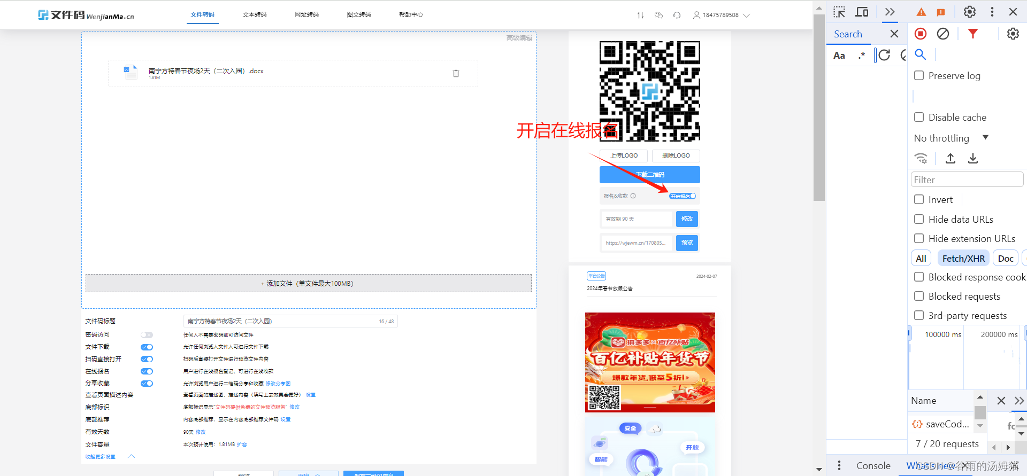Select the DevTools inspect element tool
Viewport: 1027px width, 476px height.
[839, 12]
